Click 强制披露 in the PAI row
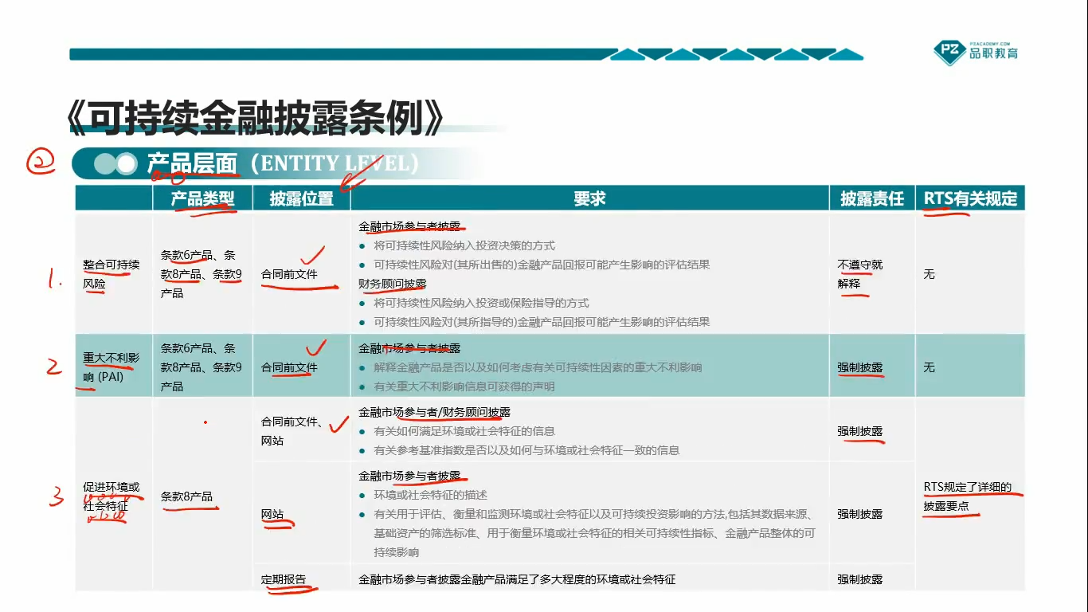Viewport: 1088px width, 612px height. tap(860, 367)
